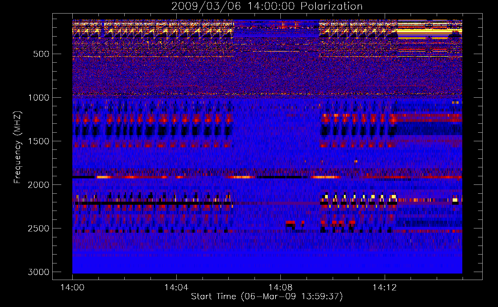Click the plot title "2009/03/06 14:00:00 Polarization"
Screen dimensions: 498x307
(267, 6)
